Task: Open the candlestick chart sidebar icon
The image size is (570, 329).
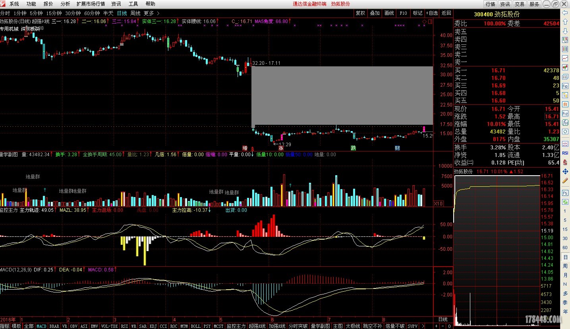Action: click(x=565, y=68)
